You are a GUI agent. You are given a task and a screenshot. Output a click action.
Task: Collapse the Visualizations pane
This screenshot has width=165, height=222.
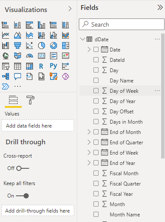(70, 9)
